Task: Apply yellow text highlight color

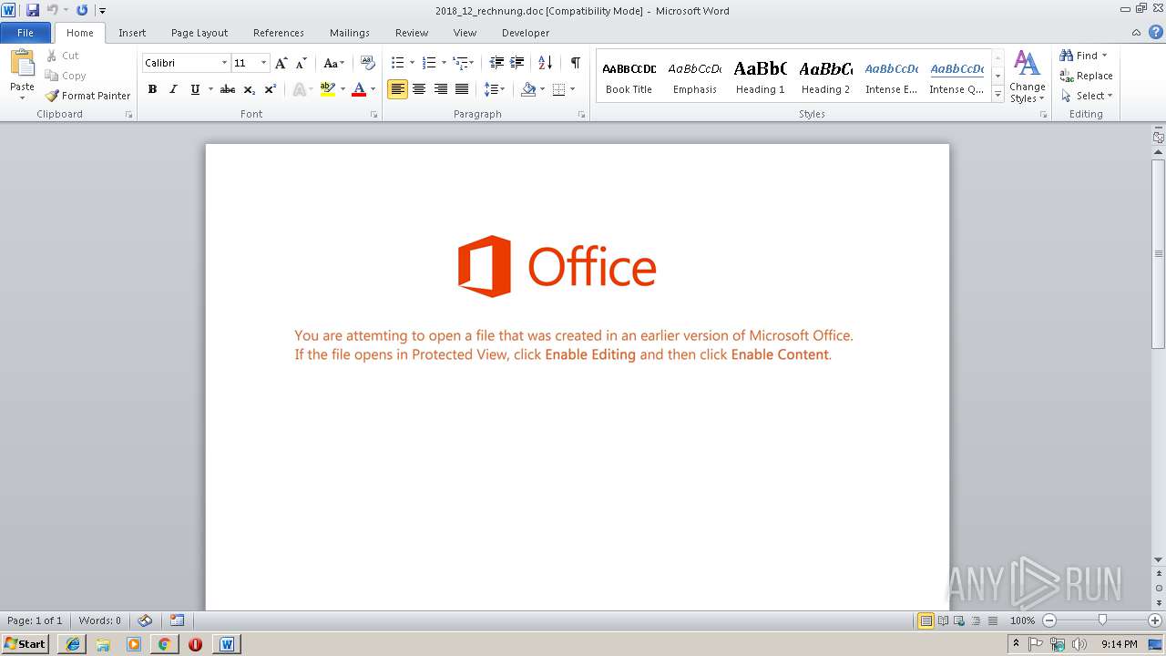Action: (328, 89)
